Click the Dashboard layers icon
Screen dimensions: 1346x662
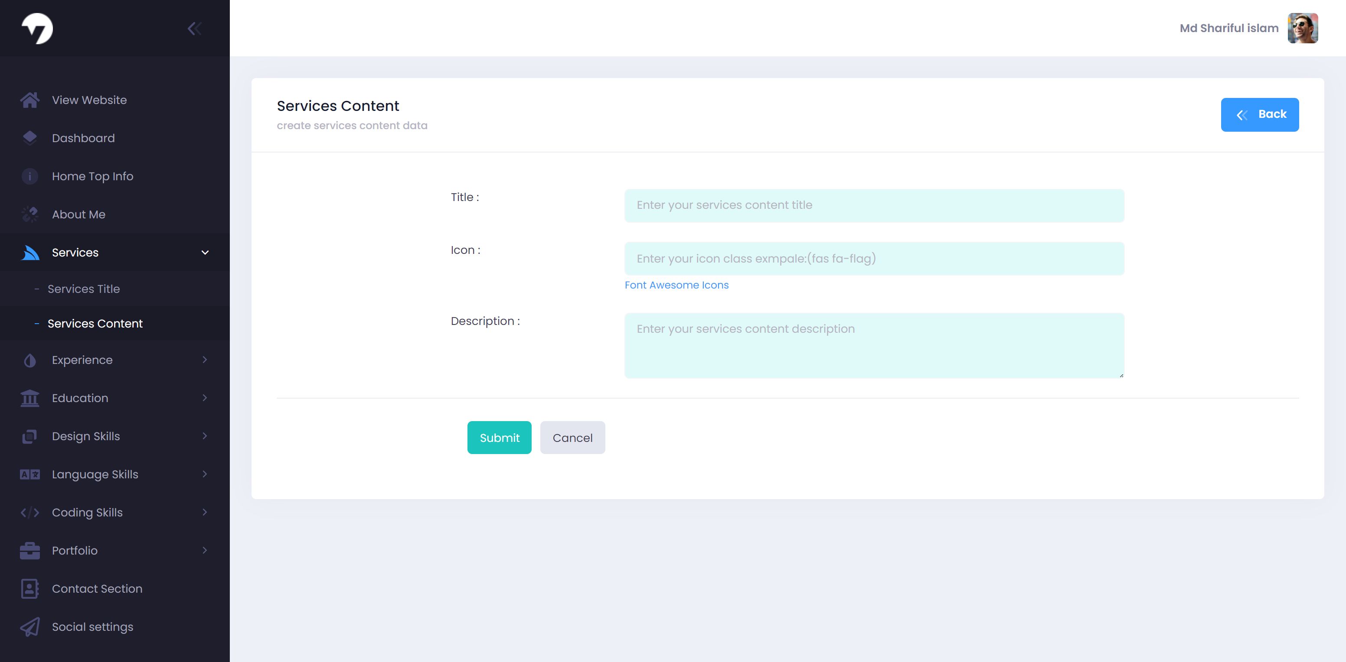click(x=30, y=138)
